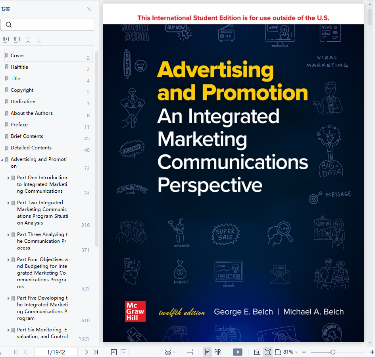Click the Title bookmark's ribbon icon
This screenshot has width=375, height=358.
(x=7, y=79)
